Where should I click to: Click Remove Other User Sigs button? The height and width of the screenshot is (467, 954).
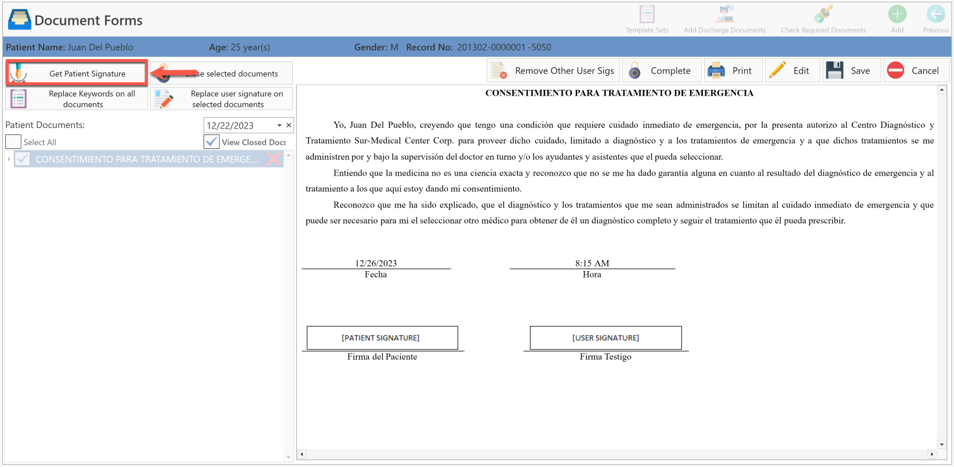tap(554, 71)
